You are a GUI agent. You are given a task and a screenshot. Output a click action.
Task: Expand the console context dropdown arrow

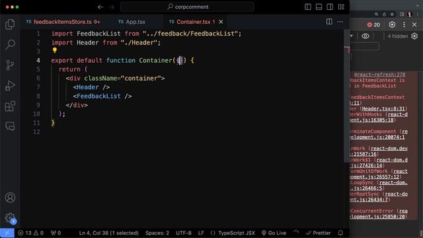pos(352,36)
